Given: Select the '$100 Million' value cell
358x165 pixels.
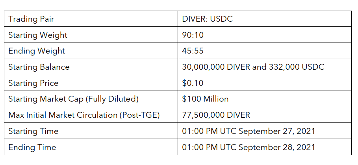Looking at the screenshot, I should [205, 99].
